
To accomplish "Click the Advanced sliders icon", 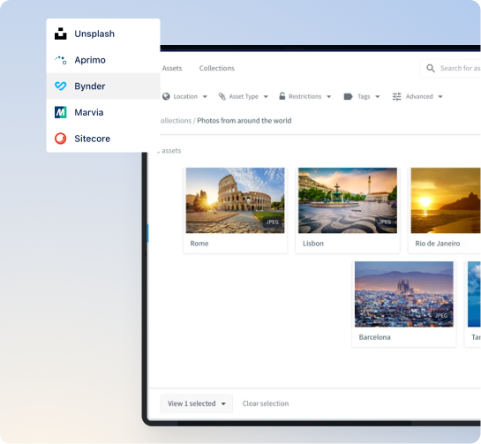I will coord(396,96).
